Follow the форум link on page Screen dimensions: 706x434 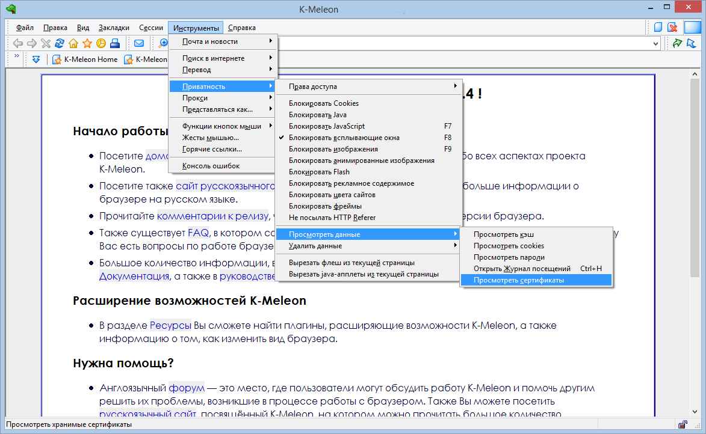187,388
